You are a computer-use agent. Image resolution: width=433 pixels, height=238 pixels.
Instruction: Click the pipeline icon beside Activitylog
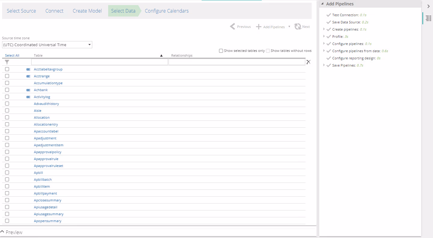pyautogui.click(x=29, y=97)
